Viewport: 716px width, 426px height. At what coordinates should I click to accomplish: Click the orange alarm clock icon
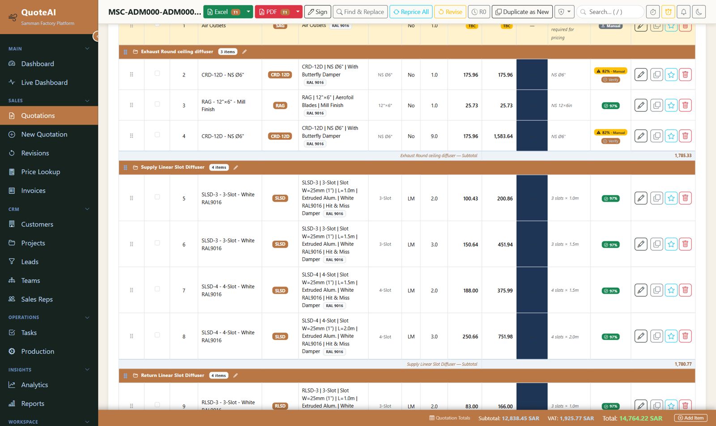(x=668, y=12)
